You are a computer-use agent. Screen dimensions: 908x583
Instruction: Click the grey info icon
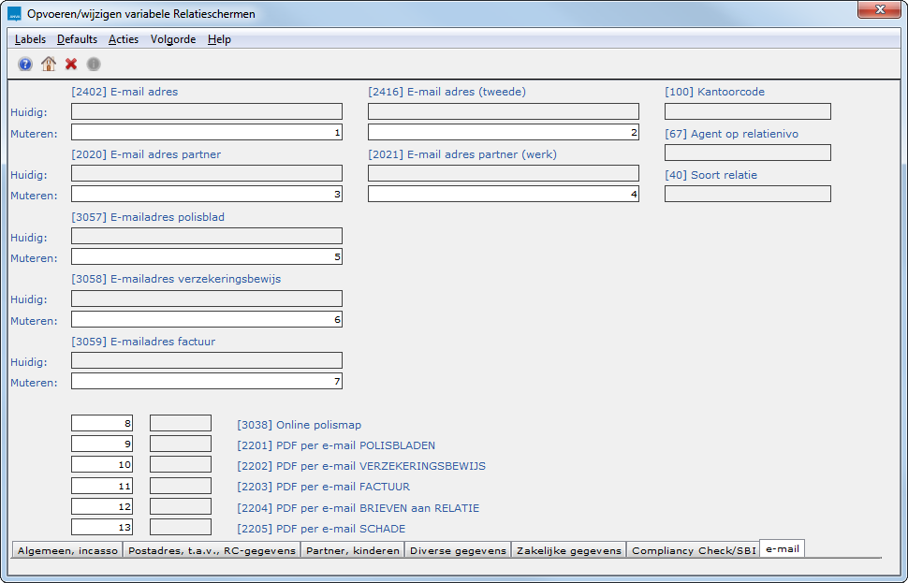coord(93,64)
